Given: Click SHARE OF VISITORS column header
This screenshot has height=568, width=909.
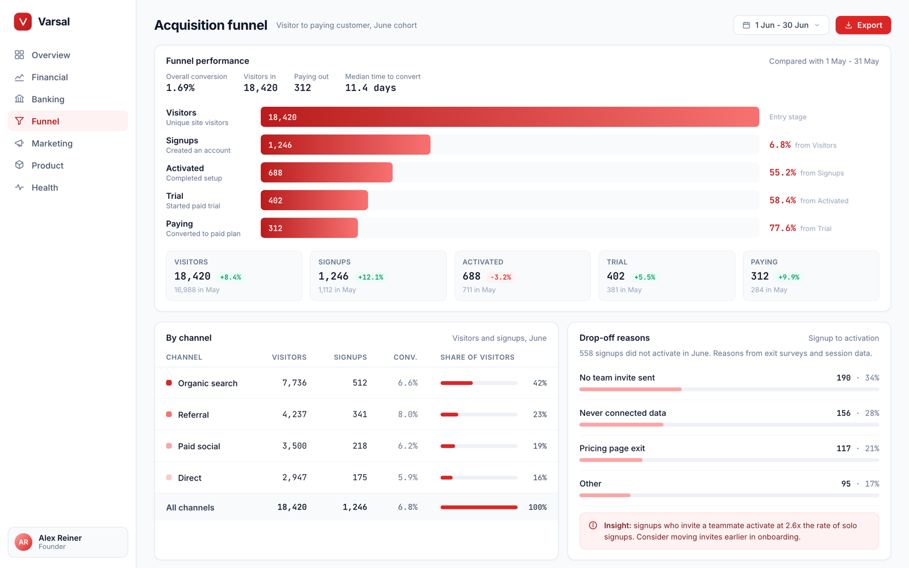Looking at the screenshot, I should click(x=477, y=357).
